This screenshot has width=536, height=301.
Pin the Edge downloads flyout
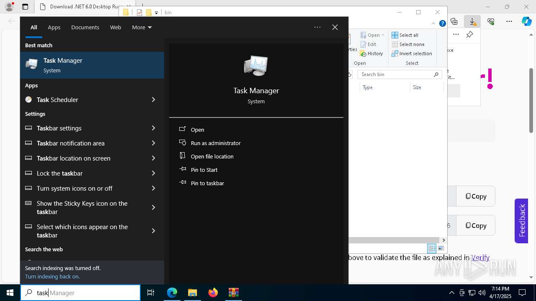pos(470,35)
